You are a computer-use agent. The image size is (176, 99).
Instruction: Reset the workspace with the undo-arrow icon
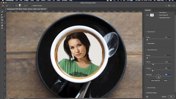147,97
